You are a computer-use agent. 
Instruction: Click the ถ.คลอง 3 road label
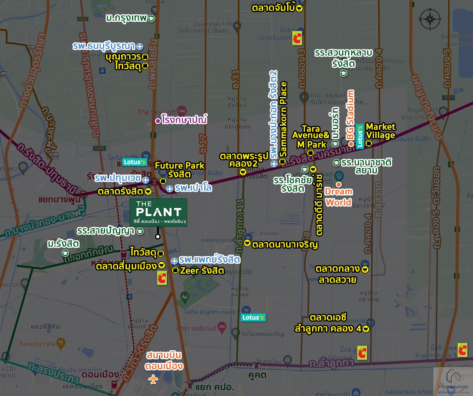pos(302,69)
